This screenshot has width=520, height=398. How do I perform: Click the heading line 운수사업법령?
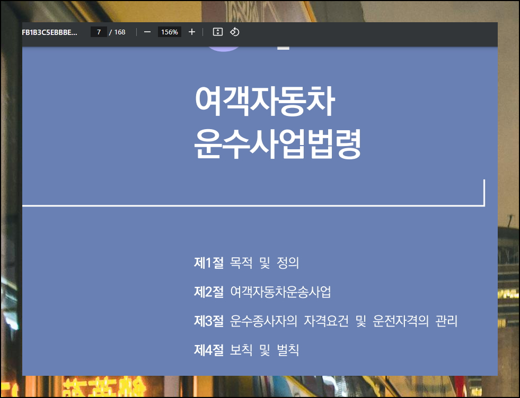coord(278,143)
